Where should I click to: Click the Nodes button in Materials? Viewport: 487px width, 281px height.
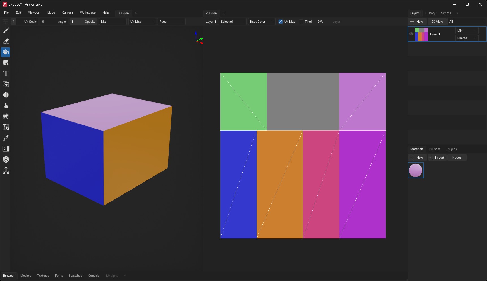(457, 157)
